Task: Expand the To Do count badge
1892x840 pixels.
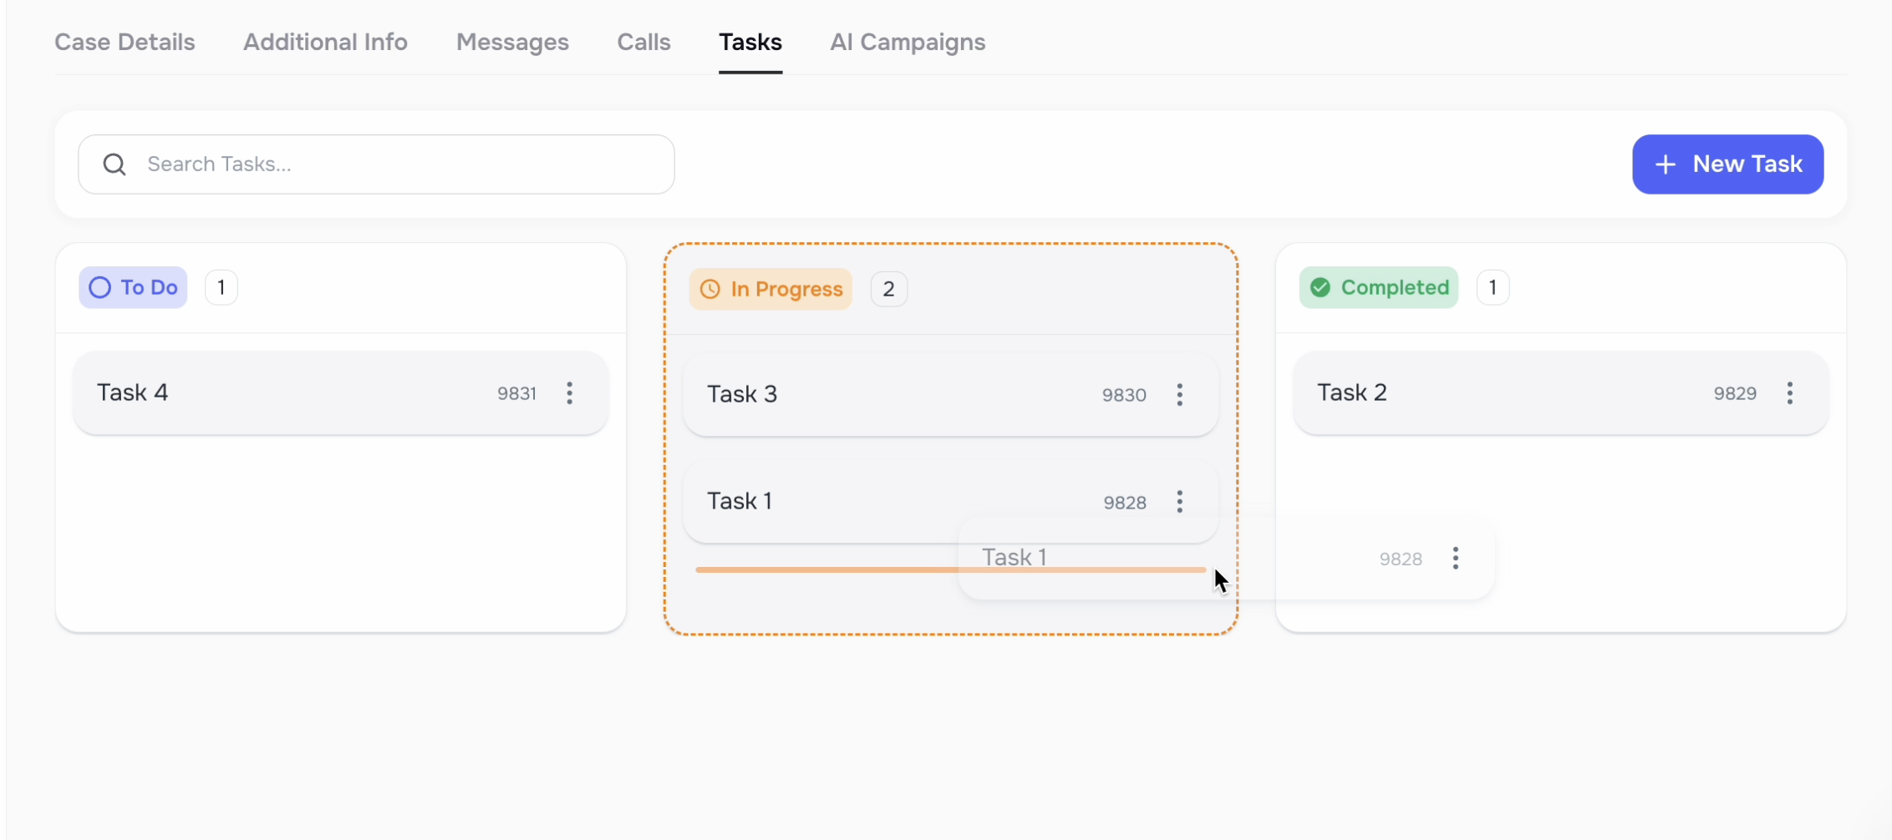Action: tap(221, 286)
